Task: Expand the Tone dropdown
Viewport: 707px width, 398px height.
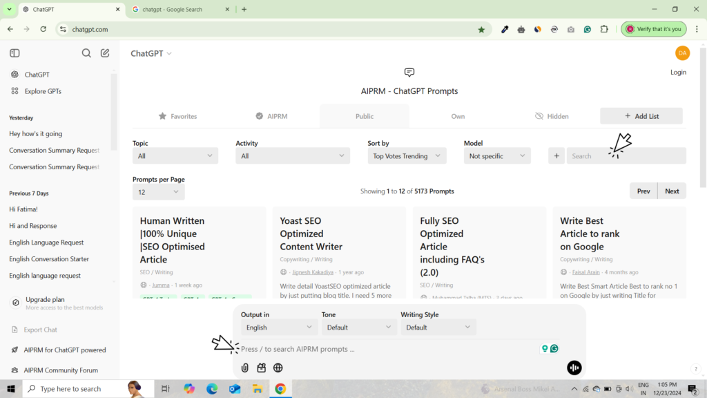Action: click(x=359, y=328)
